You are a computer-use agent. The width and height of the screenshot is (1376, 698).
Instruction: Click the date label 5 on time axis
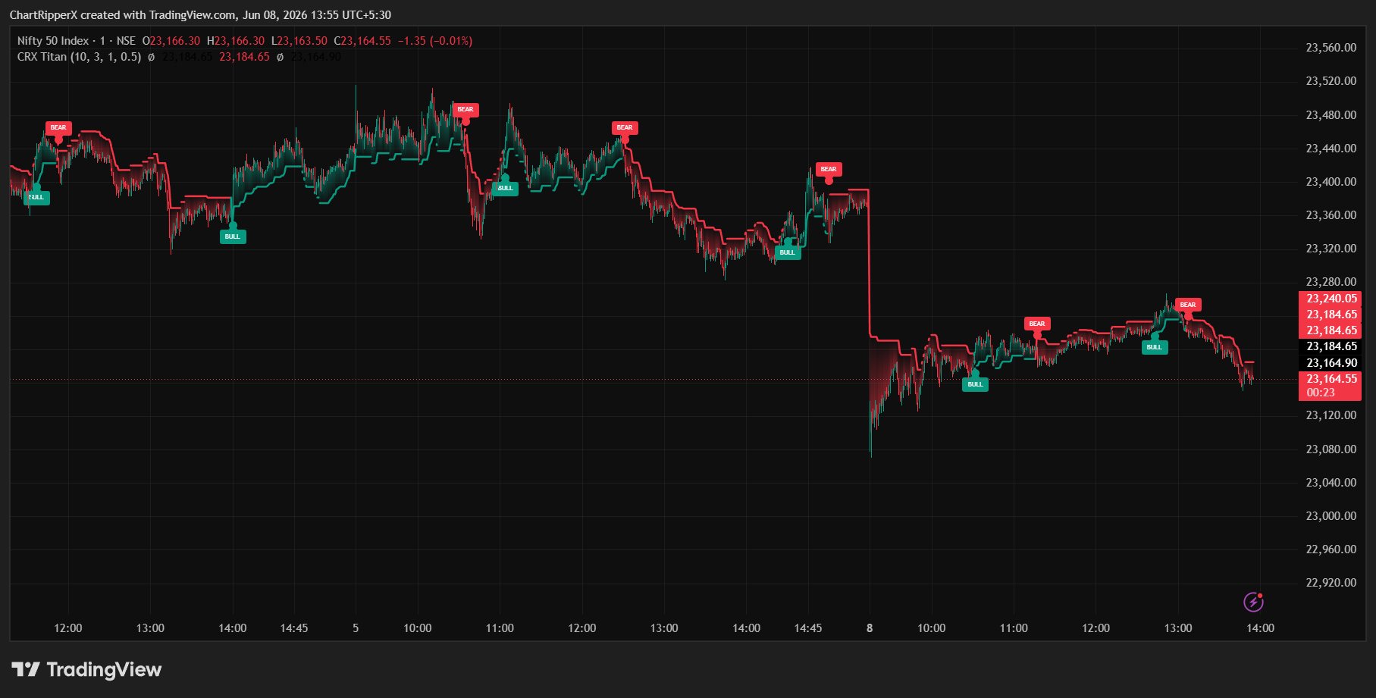pos(356,628)
